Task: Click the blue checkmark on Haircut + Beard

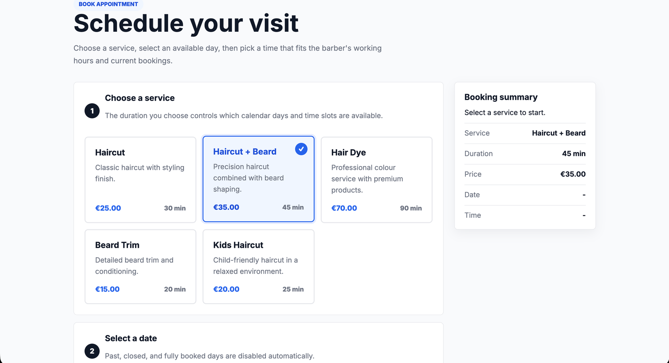Action: pyautogui.click(x=301, y=149)
